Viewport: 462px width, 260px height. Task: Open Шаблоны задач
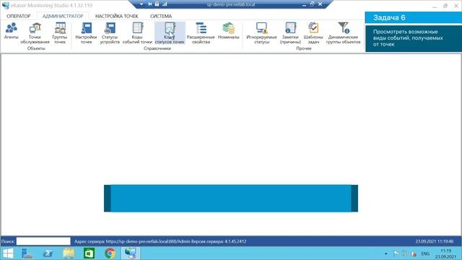[x=313, y=33]
